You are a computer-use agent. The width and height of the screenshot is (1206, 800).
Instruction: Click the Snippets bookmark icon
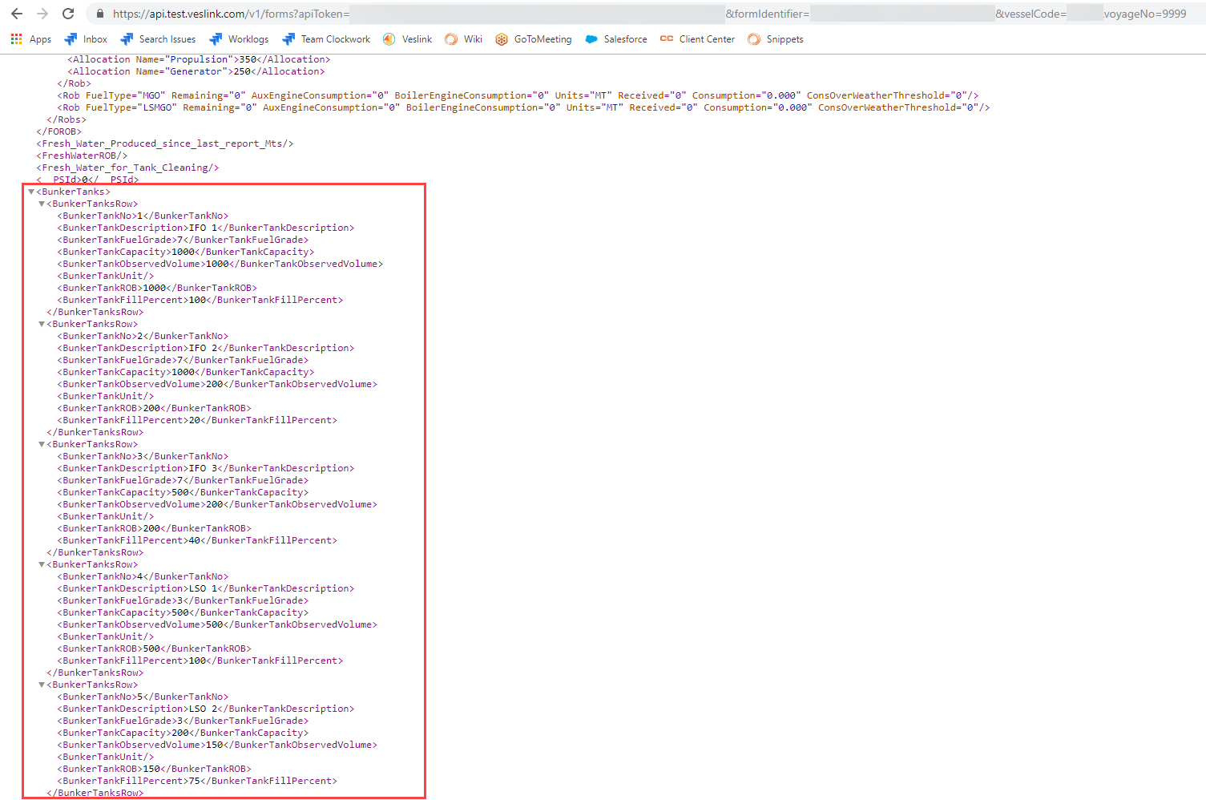point(754,38)
